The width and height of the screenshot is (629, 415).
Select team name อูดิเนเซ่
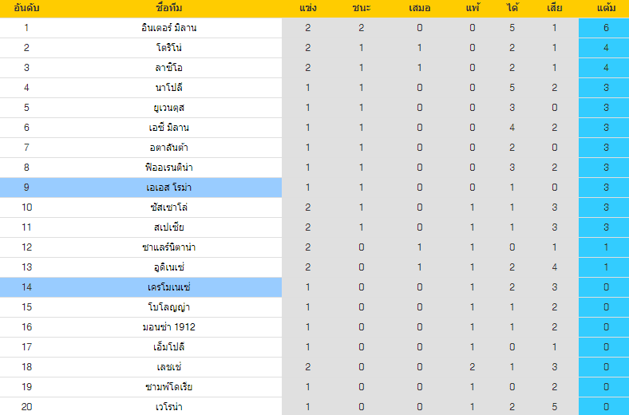[169, 267]
